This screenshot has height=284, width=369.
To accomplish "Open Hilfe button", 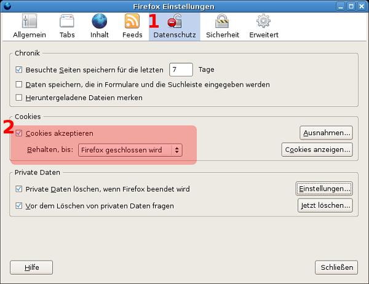I will 31,267.
